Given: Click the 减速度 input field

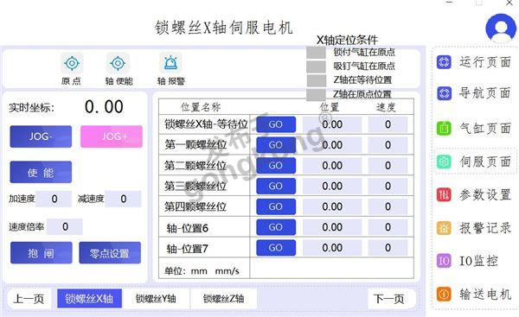Looking at the screenshot, I should click(x=124, y=199).
